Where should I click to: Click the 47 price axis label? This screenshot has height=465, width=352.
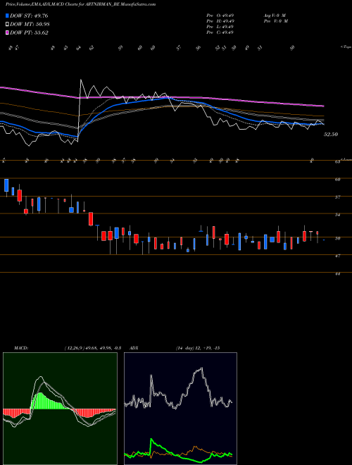pyautogui.click(x=337, y=256)
